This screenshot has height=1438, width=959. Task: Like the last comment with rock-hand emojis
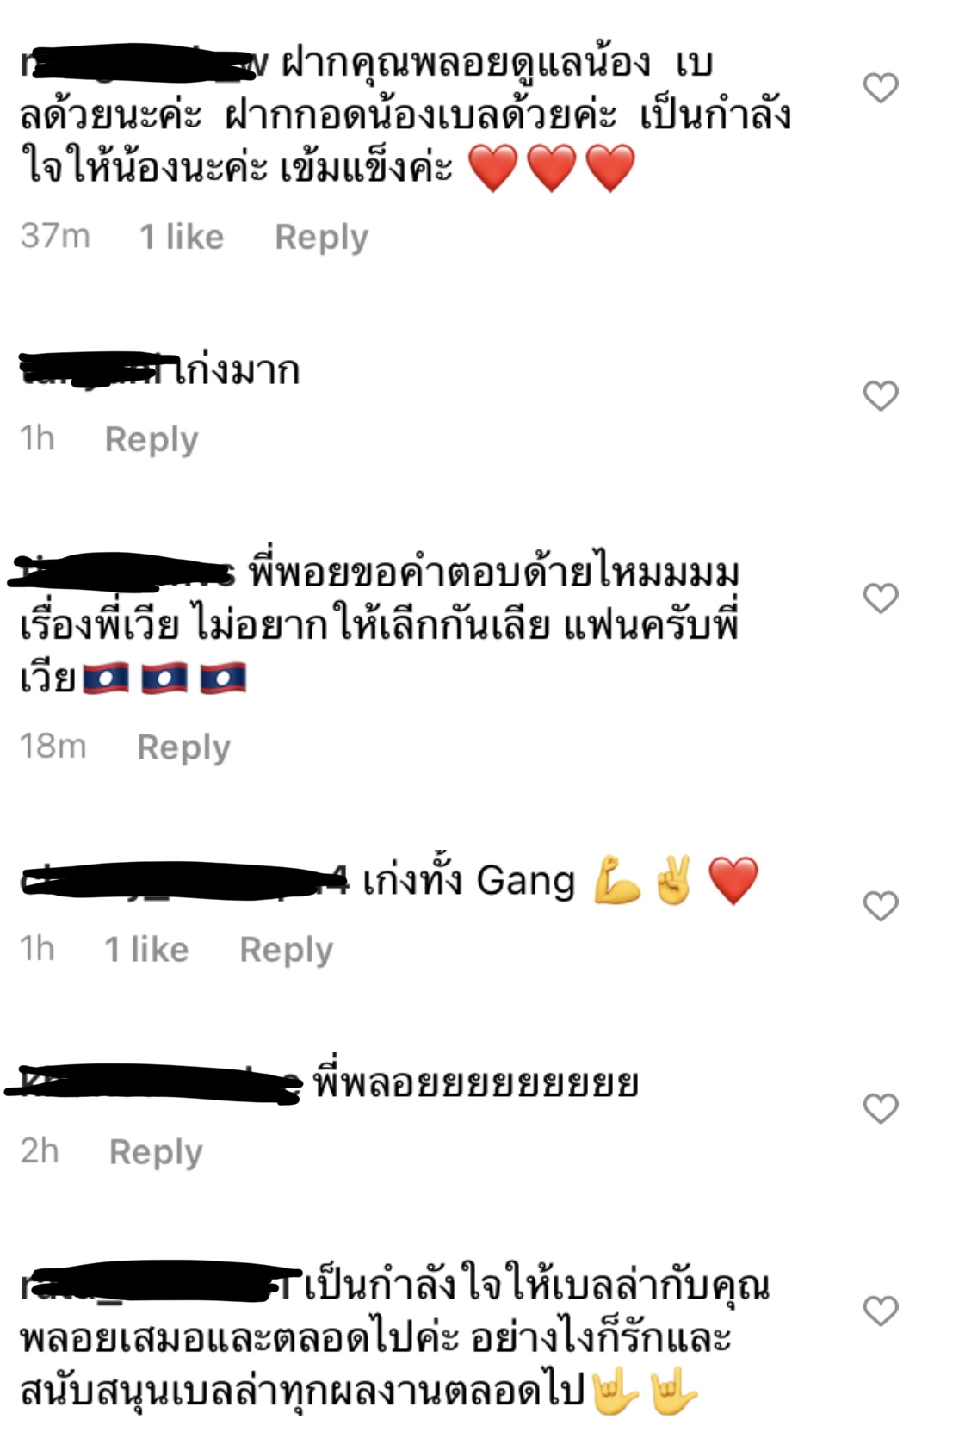pos(881,1311)
